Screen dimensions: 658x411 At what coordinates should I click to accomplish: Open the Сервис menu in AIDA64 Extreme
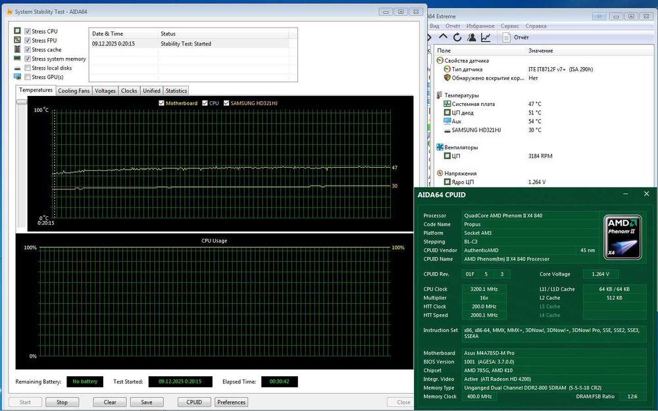[510, 26]
